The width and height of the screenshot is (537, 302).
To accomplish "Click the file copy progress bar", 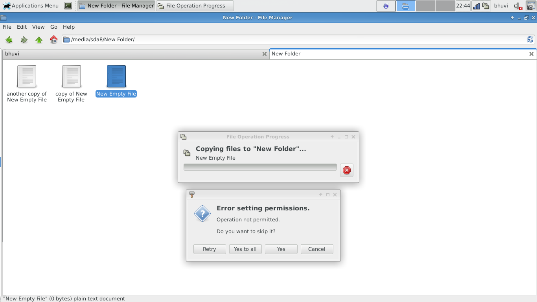I will [x=260, y=168].
